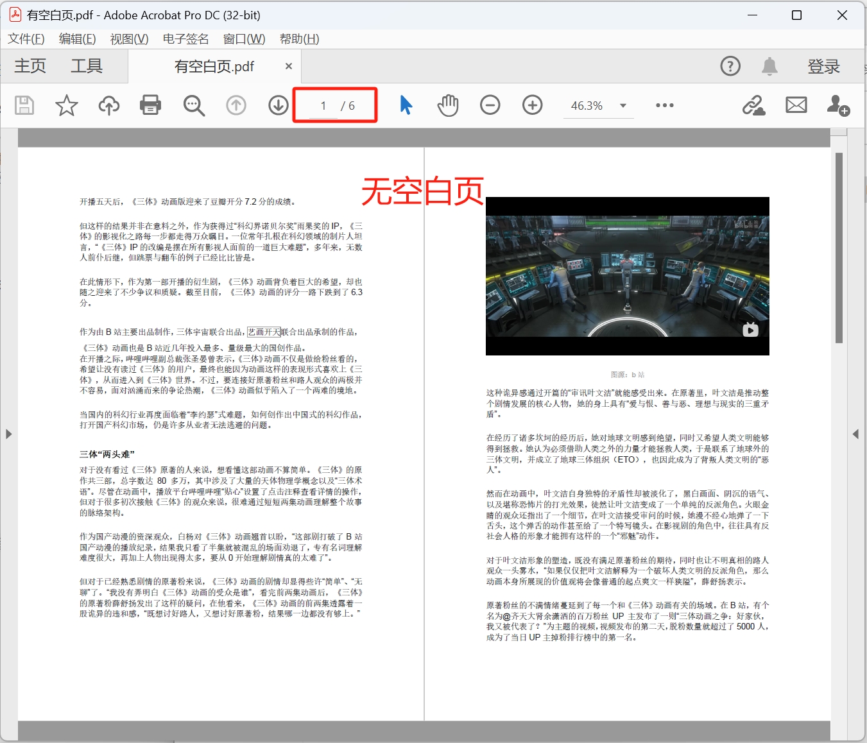This screenshot has height=743, width=867.
Task: Zoom out of the page view
Action: point(490,105)
